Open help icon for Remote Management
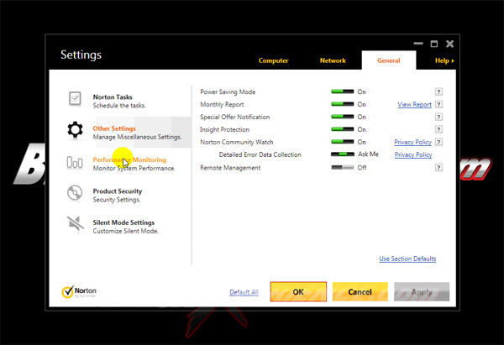This screenshot has height=345, width=504. 438,168
